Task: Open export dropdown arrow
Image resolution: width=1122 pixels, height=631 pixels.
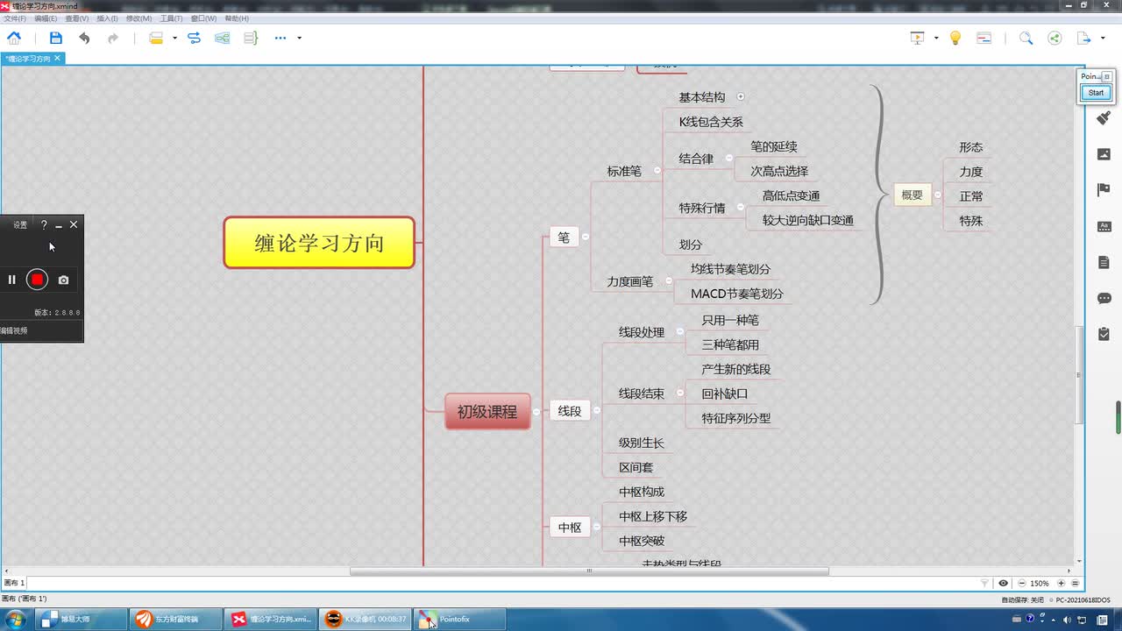Action: pos(1104,38)
